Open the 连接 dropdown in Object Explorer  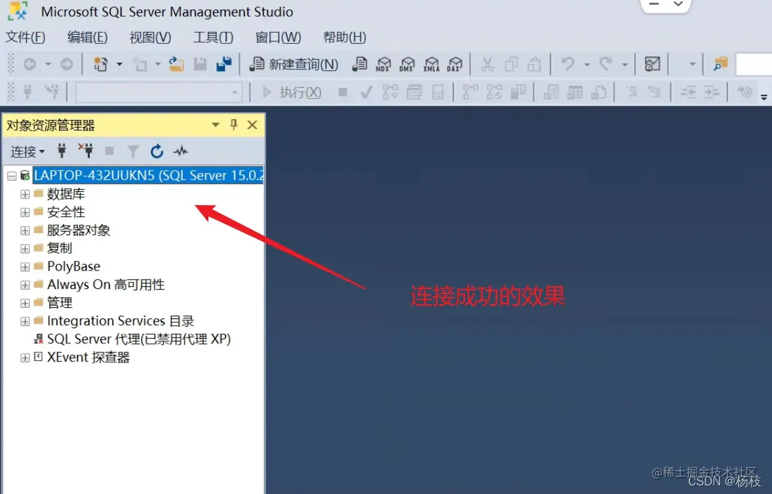(x=28, y=151)
